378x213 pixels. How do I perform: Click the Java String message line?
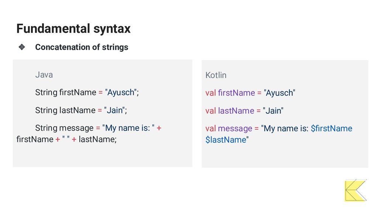point(89,133)
